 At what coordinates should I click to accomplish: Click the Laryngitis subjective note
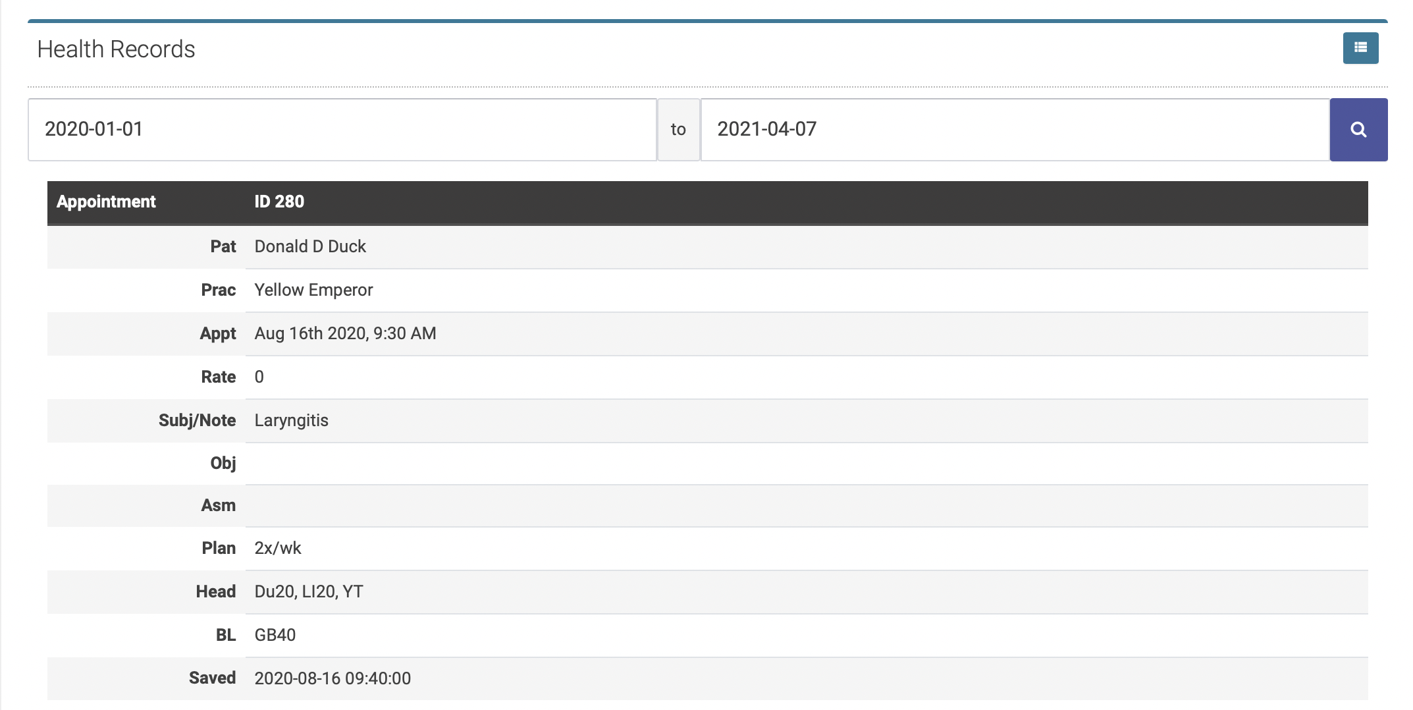(291, 420)
